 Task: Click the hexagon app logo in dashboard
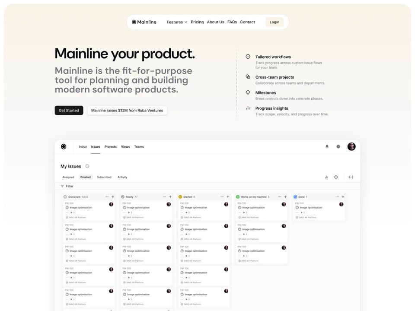point(64,146)
